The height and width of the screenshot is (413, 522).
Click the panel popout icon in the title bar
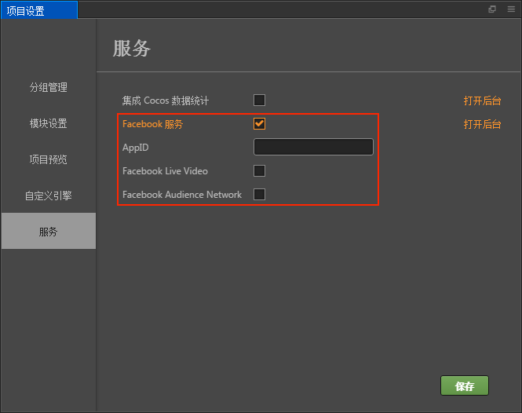point(492,9)
